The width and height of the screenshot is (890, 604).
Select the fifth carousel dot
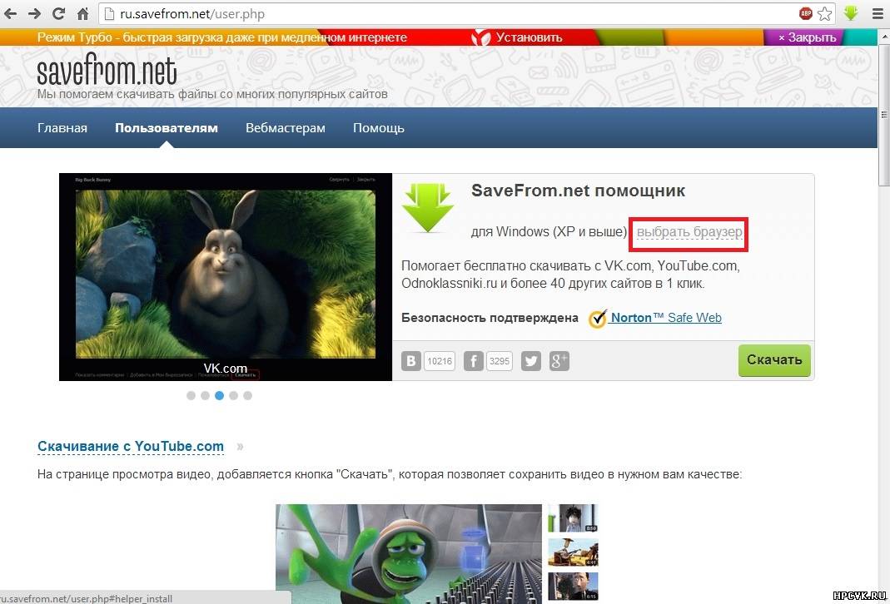[247, 396]
